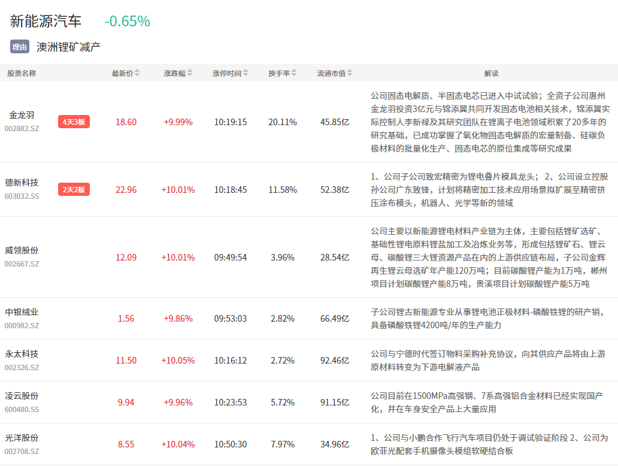Screen dimensions: 618x466
Task: Click the +9.99% change for 金龙羽
Action: coord(178,122)
